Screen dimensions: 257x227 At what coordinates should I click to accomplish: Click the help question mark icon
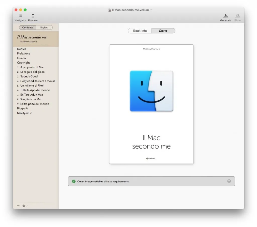click(229, 181)
